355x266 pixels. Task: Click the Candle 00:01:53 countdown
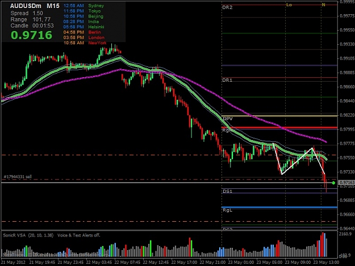[32, 26]
